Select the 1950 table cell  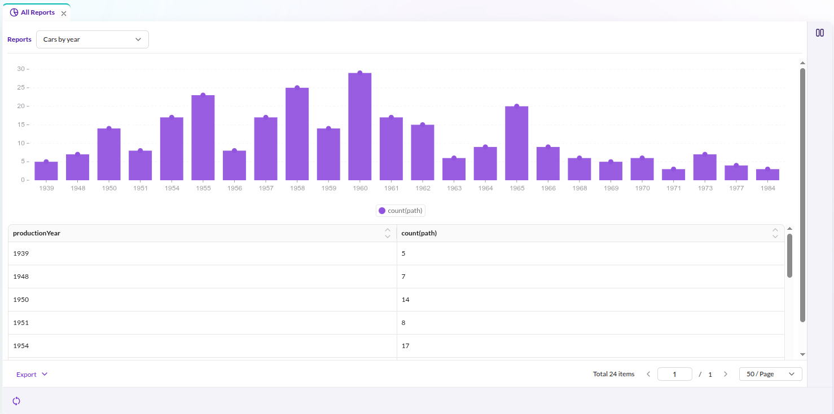click(203, 300)
